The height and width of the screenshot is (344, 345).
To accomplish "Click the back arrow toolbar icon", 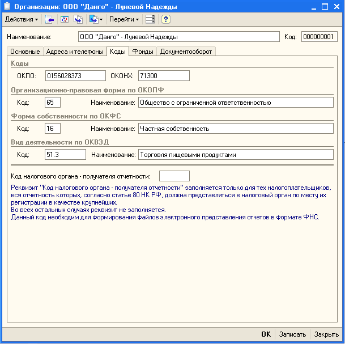I will pyautogui.click(x=50, y=19).
